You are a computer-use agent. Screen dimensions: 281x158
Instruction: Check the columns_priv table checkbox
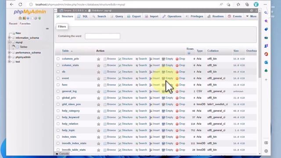(58, 59)
